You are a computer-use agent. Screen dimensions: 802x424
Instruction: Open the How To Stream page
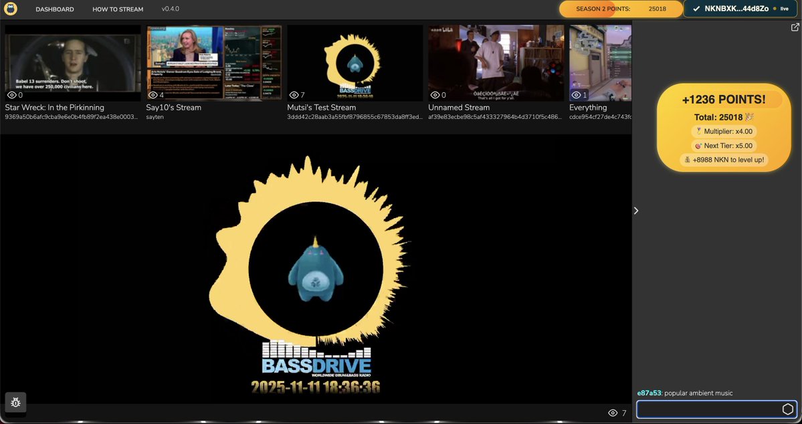[x=118, y=9]
